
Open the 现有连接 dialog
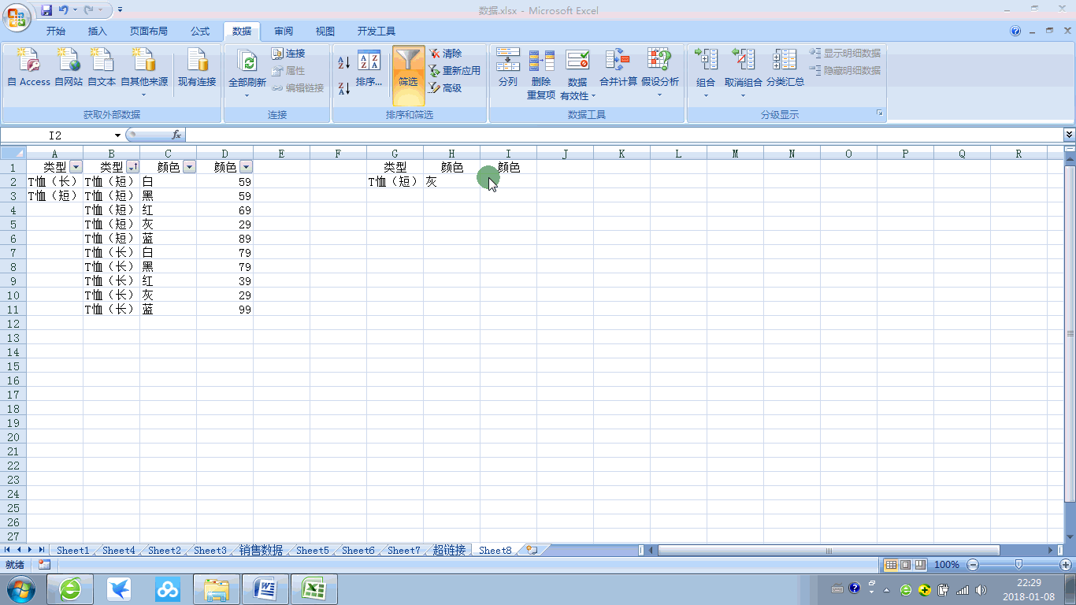coord(197,68)
